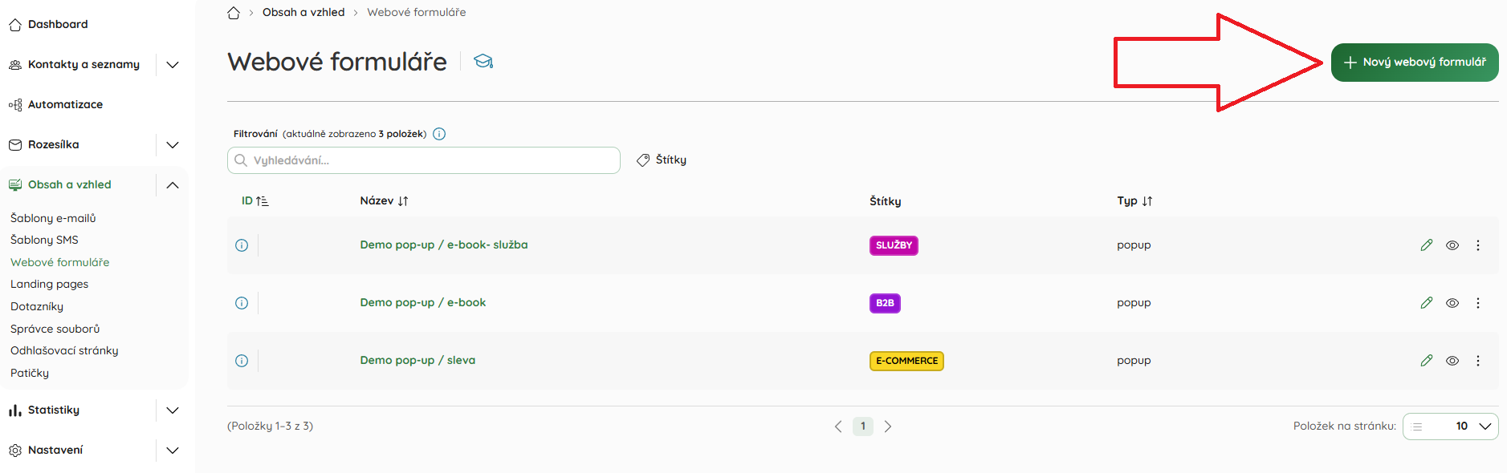The image size is (1507, 473).
Task: Show info for Demo pop-up / e-book row
Action: pos(242,303)
